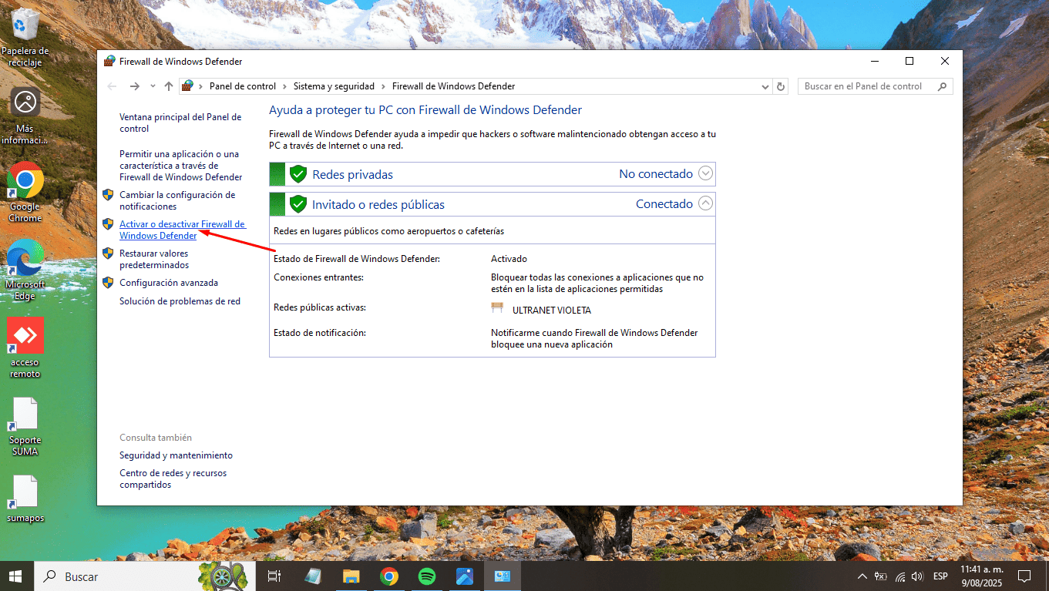Image resolution: width=1049 pixels, height=591 pixels.
Task: Open the notepad-like app in taskbar
Action: [x=314, y=576]
